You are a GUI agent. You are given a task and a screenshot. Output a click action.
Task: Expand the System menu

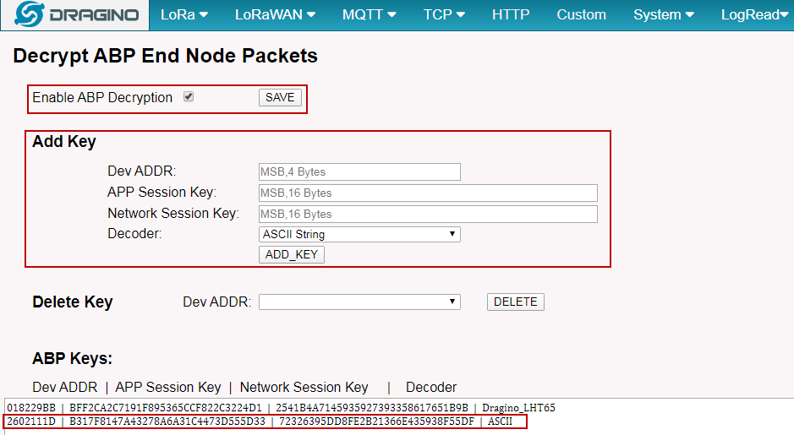click(x=663, y=14)
